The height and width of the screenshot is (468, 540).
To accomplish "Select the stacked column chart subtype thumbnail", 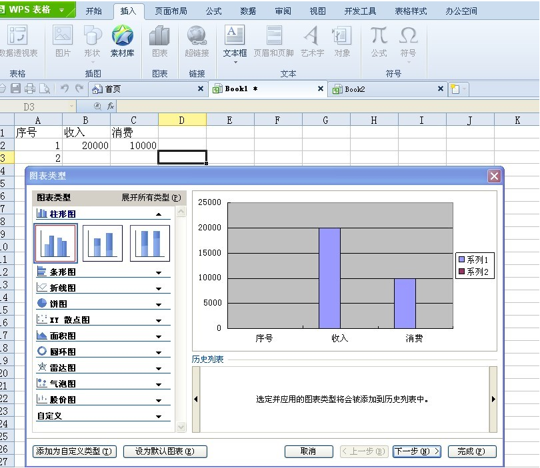I will [x=102, y=242].
